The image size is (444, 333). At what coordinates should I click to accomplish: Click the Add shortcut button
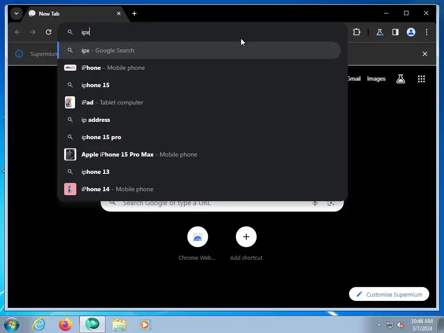(x=246, y=244)
